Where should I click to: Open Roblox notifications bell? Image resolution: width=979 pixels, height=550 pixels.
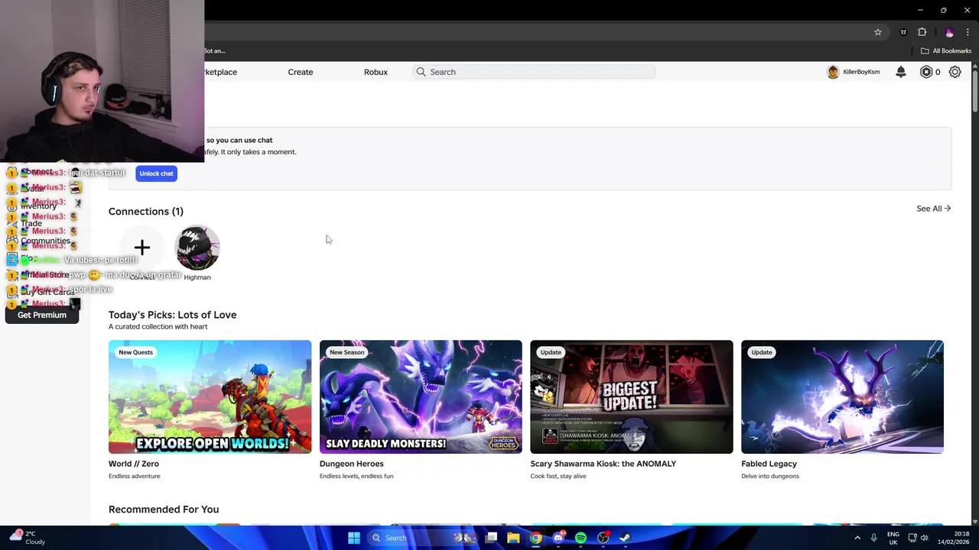click(x=901, y=72)
